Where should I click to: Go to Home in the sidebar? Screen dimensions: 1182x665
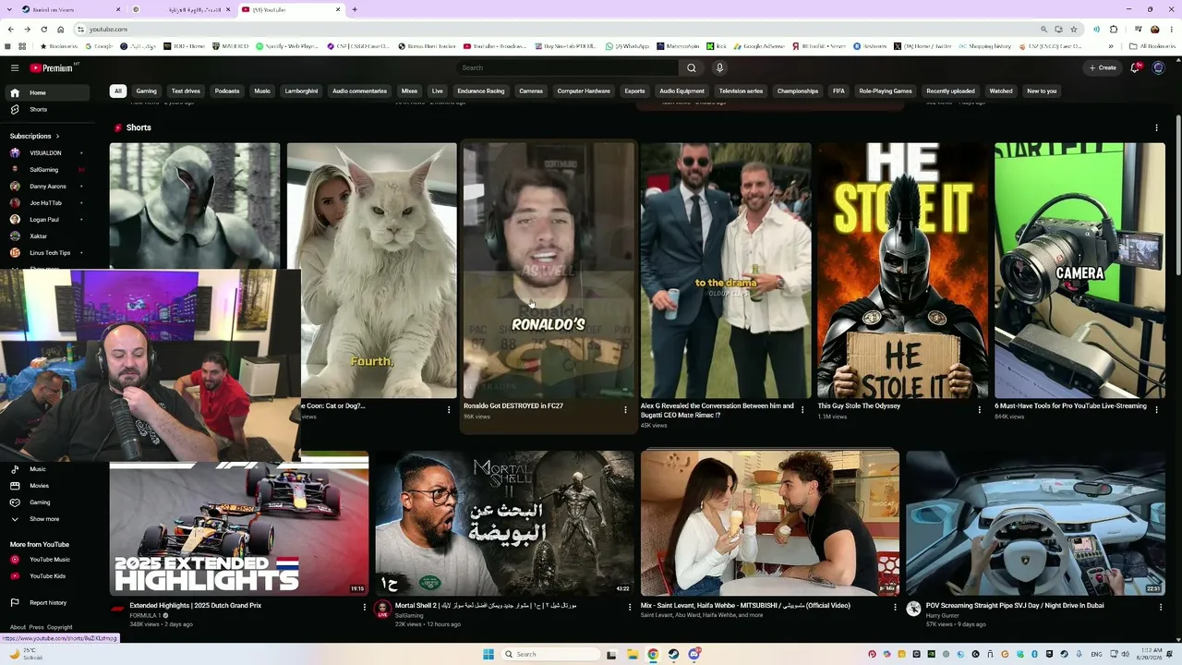[48, 92]
